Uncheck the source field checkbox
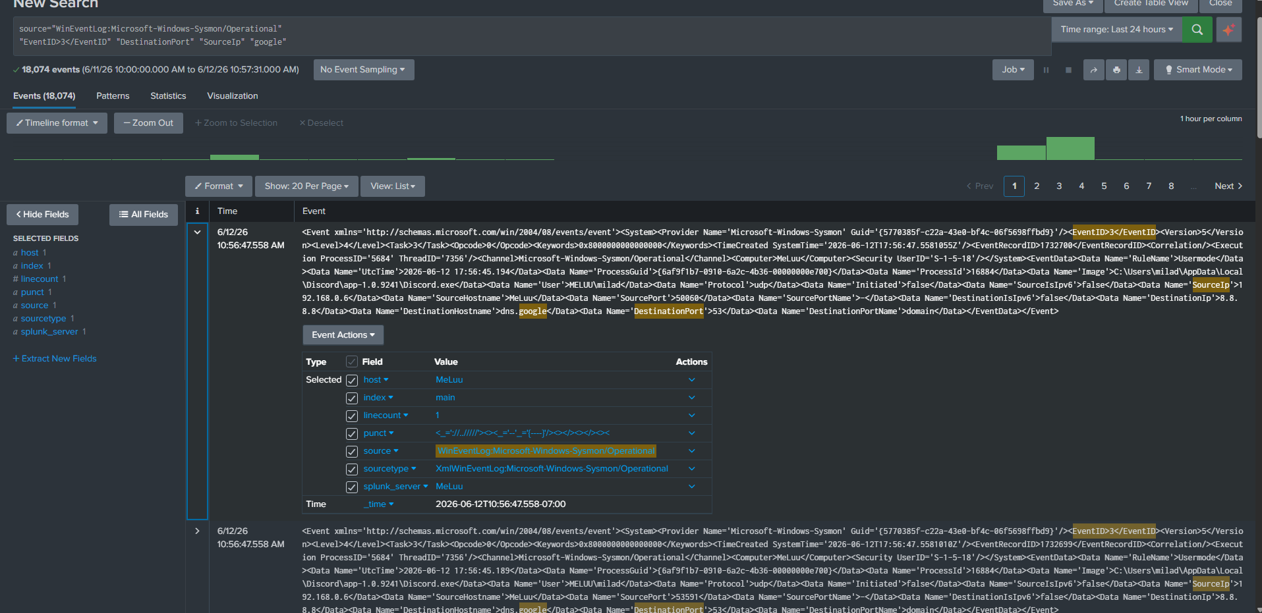1262x613 pixels. 352,452
